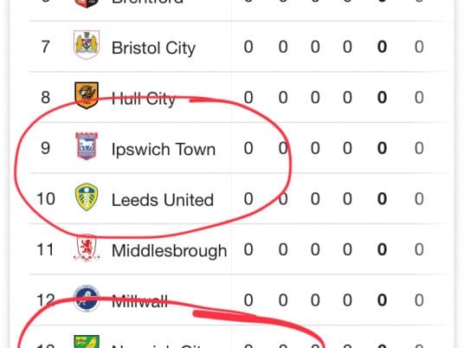
Task: Click the Millwall round blue badge
Action: (87, 299)
